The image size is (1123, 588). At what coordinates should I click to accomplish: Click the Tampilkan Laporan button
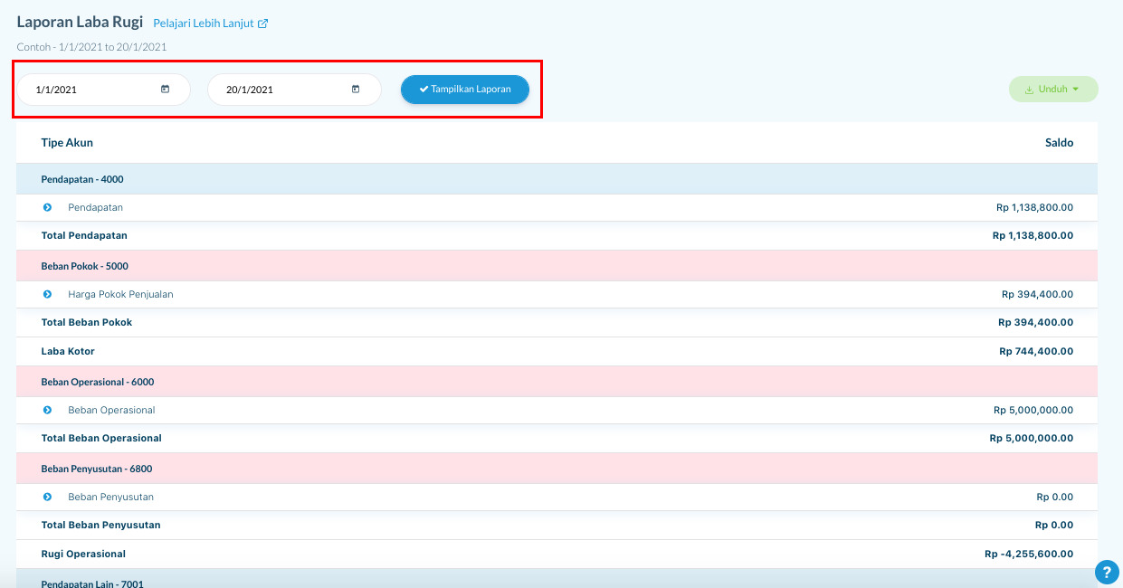[465, 89]
